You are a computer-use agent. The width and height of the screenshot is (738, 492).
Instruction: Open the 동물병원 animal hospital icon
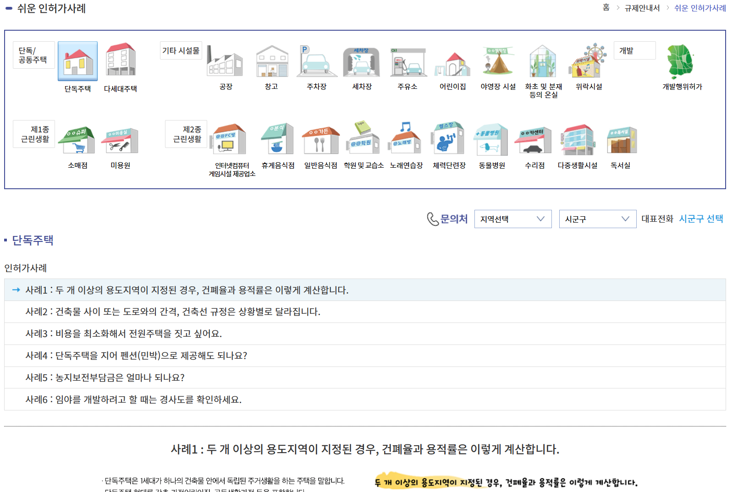point(491,140)
